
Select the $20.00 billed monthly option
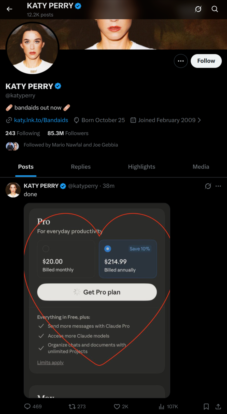point(66,259)
